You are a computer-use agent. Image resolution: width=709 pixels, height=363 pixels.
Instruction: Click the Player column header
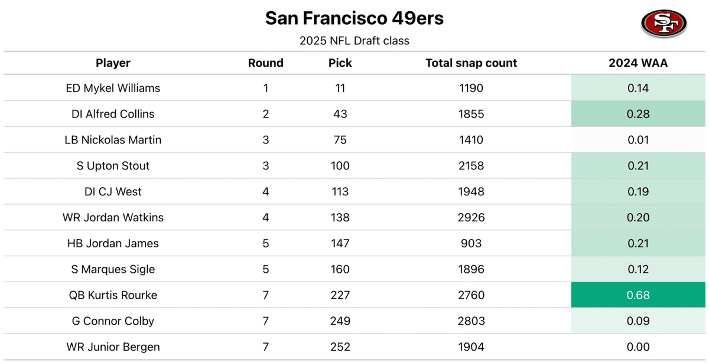tap(113, 63)
